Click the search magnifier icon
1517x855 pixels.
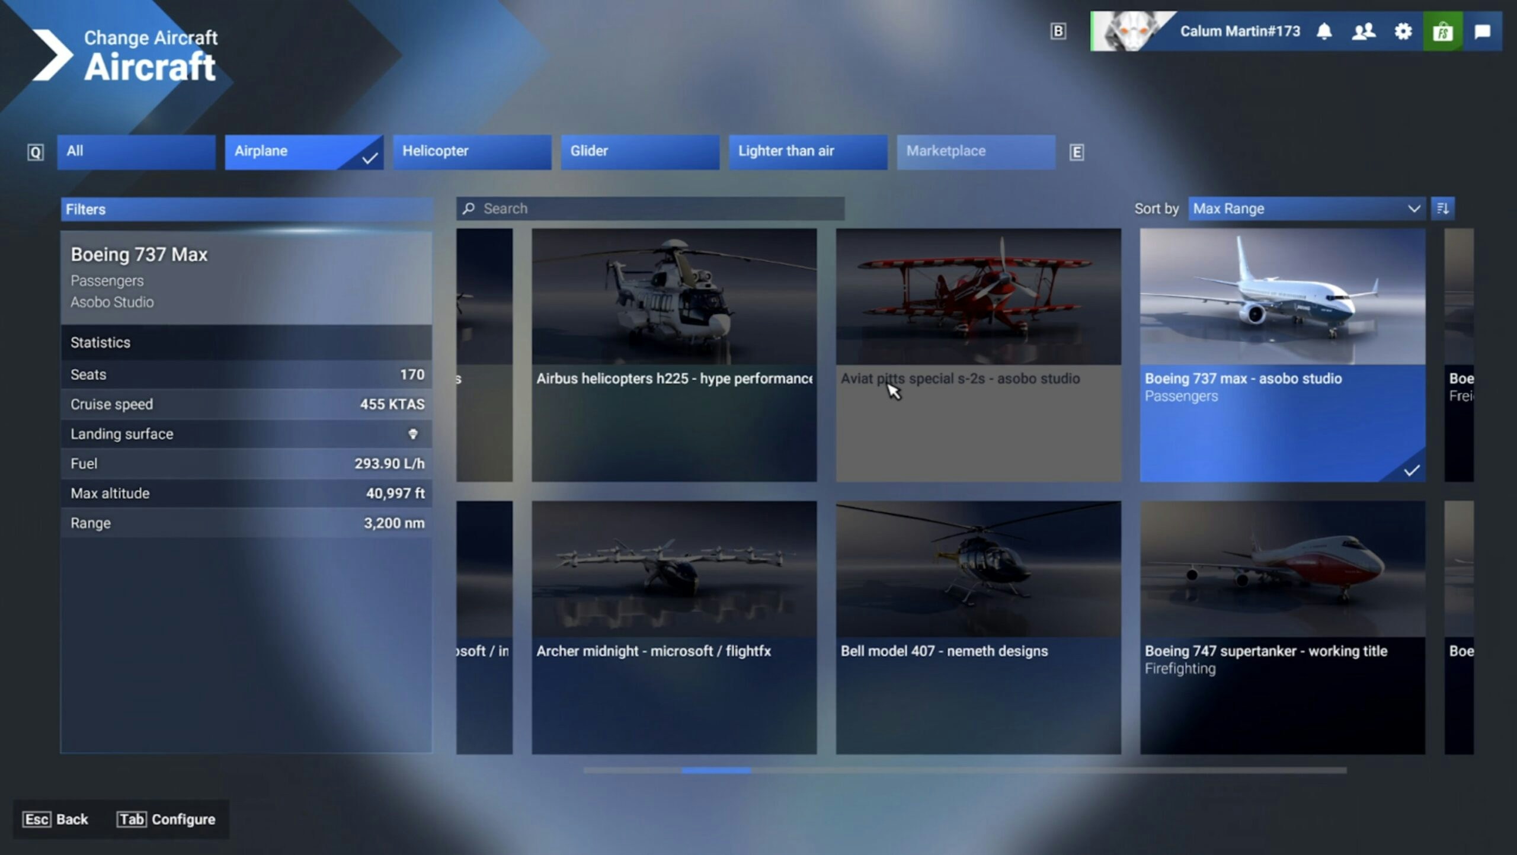(x=469, y=209)
